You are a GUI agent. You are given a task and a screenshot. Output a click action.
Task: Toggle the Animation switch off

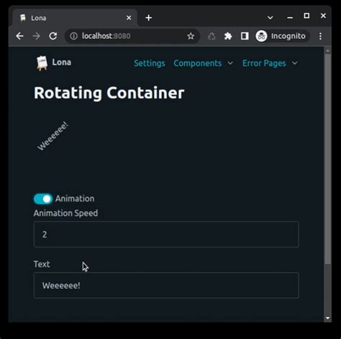click(x=43, y=199)
